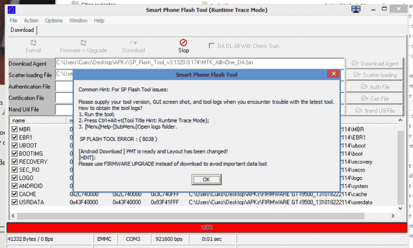
Task: Click the Firmware -> Upgrade toolbar icon
Action: 83,43
